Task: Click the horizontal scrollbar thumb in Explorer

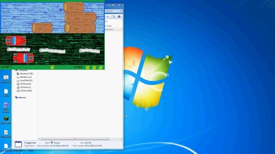Action: 75,139
